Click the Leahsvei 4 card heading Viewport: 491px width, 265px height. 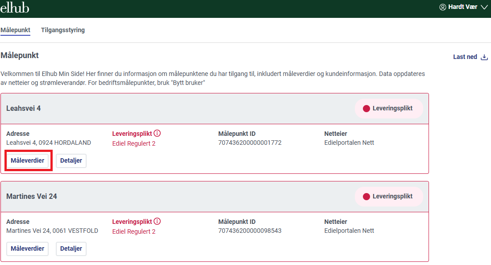click(24, 109)
